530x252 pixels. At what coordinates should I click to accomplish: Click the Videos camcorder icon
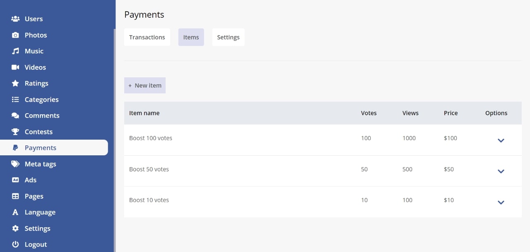(x=15, y=67)
